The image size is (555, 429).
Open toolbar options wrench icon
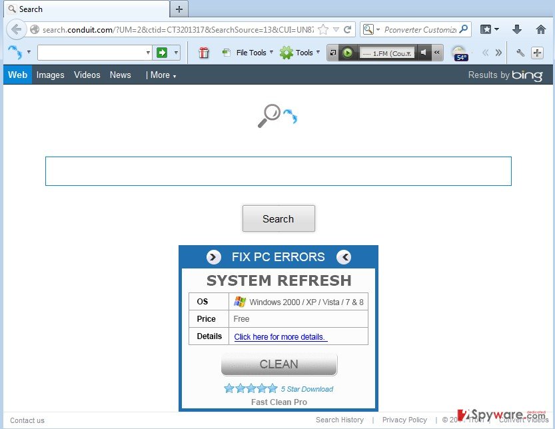(520, 53)
